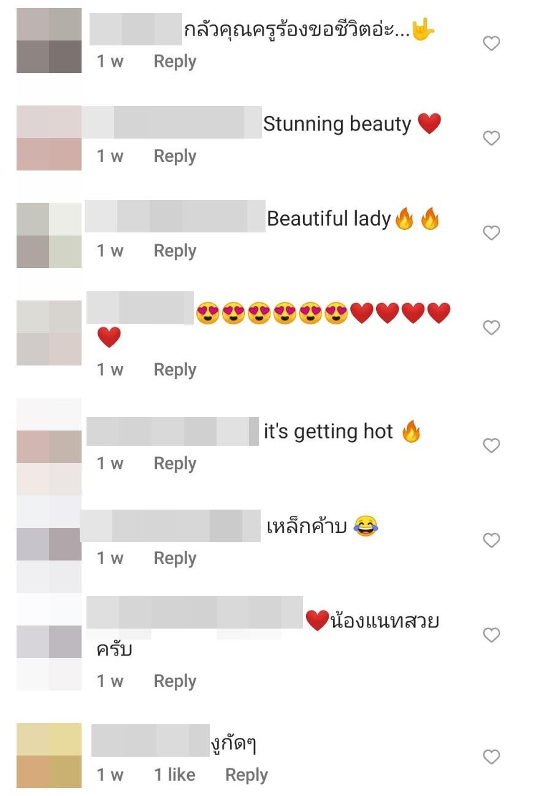Reply to the 'งูกัดๆ' comment

pyautogui.click(x=247, y=775)
